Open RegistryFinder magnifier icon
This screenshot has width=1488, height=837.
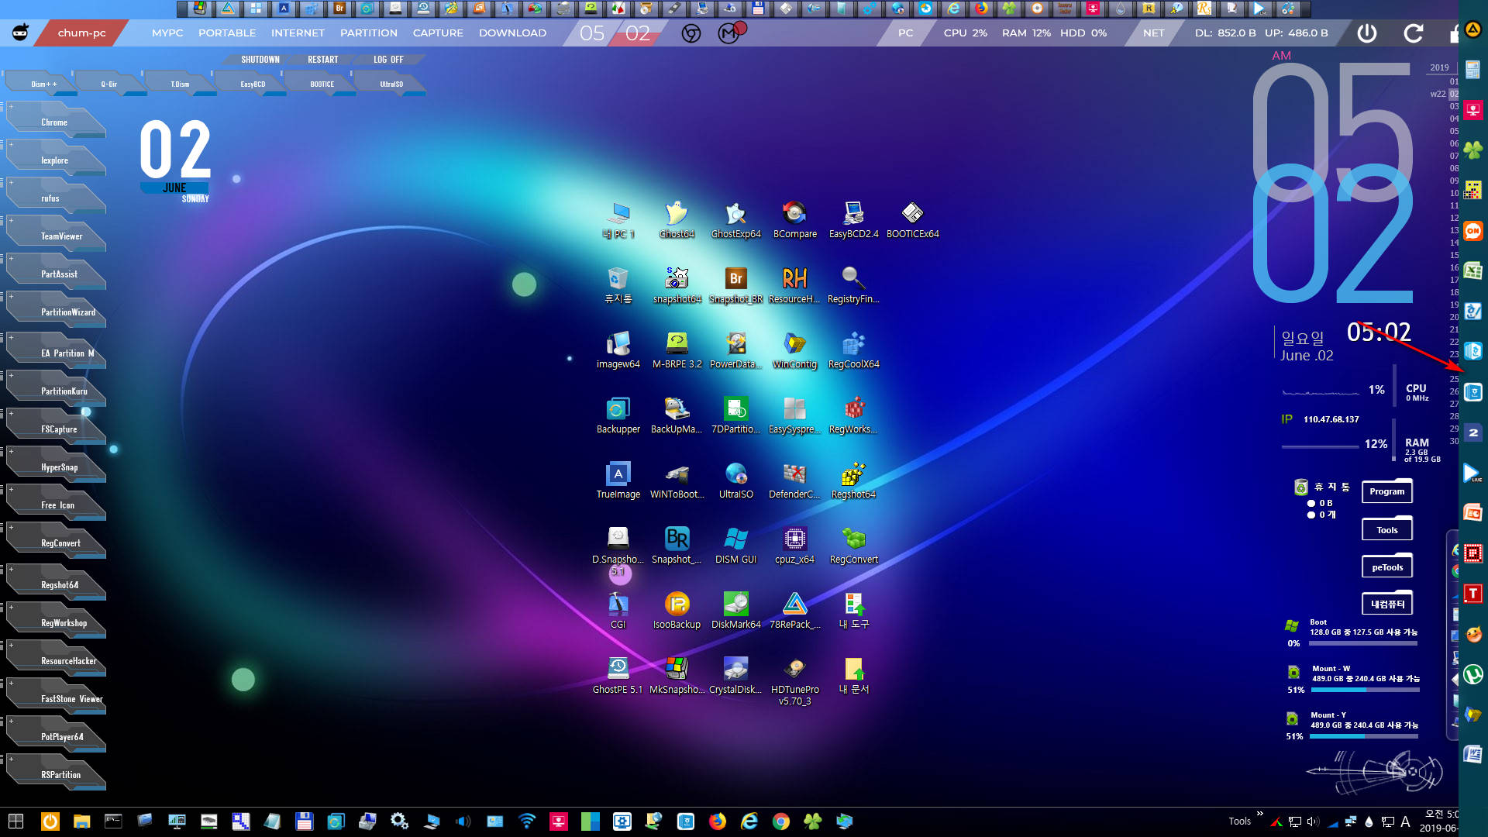[x=853, y=285]
